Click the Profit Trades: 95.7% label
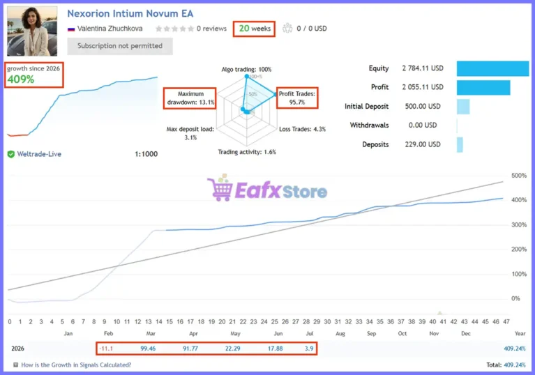Screen dimensions: 535x375 tap(297, 98)
